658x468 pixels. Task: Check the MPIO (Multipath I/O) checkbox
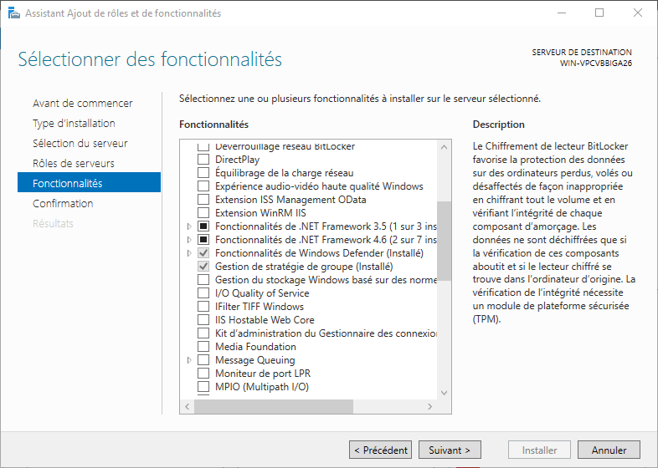[x=203, y=387]
